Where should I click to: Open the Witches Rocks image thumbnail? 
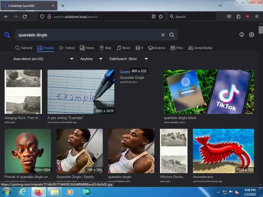[x=174, y=151]
